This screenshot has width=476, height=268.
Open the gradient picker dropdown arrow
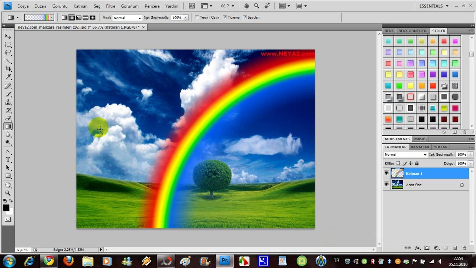[x=52, y=17]
